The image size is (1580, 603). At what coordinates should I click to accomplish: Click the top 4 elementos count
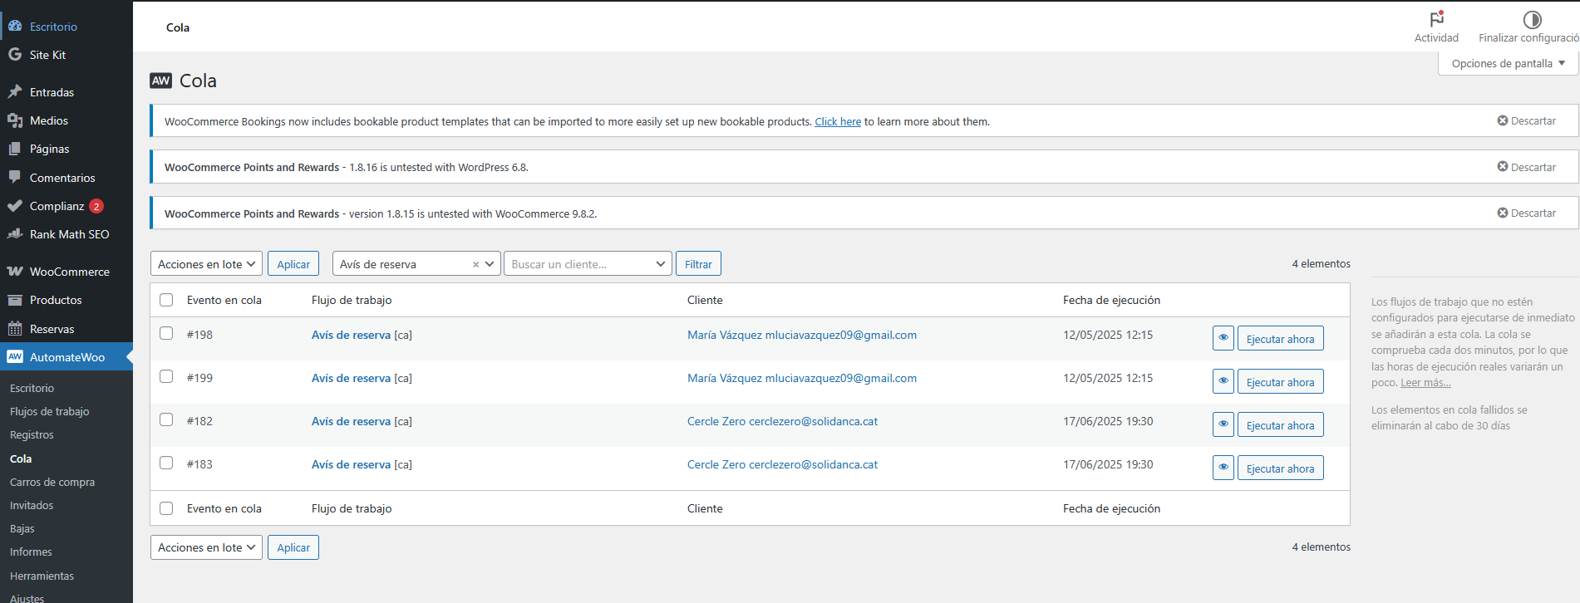(1321, 264)
